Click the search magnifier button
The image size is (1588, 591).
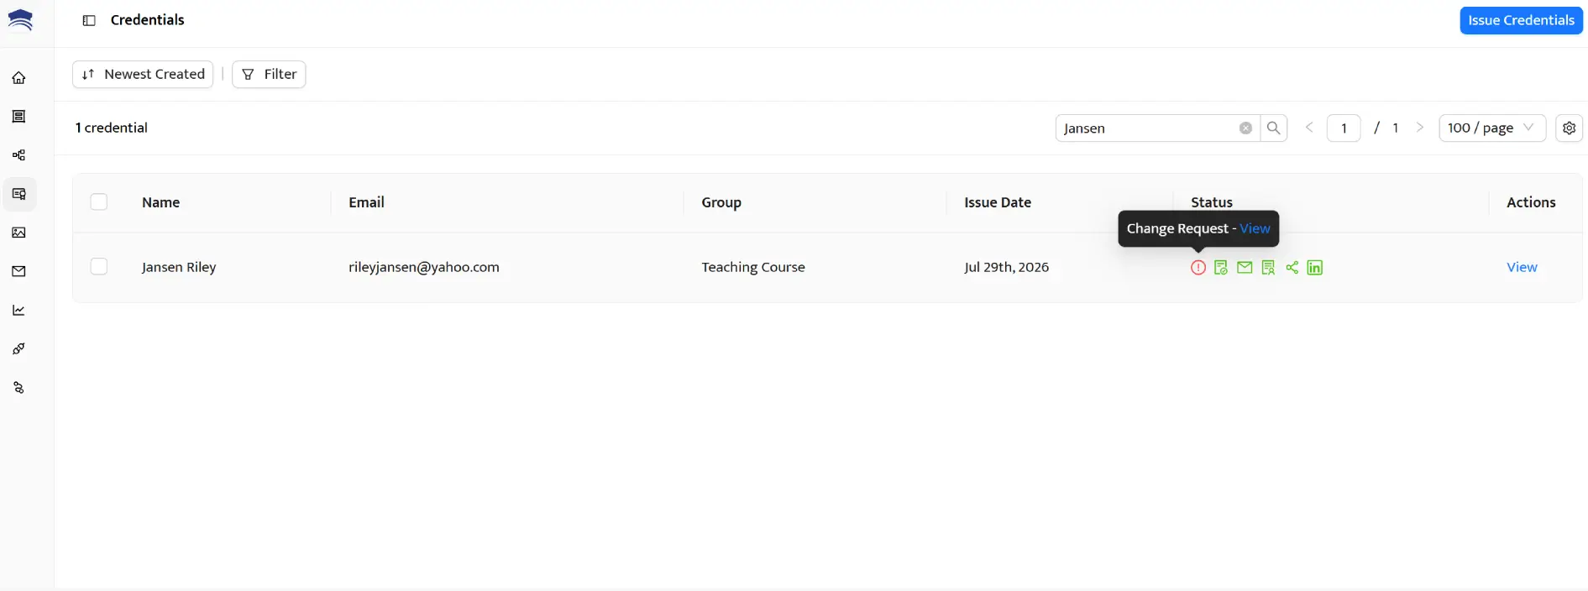point(1273,128)
